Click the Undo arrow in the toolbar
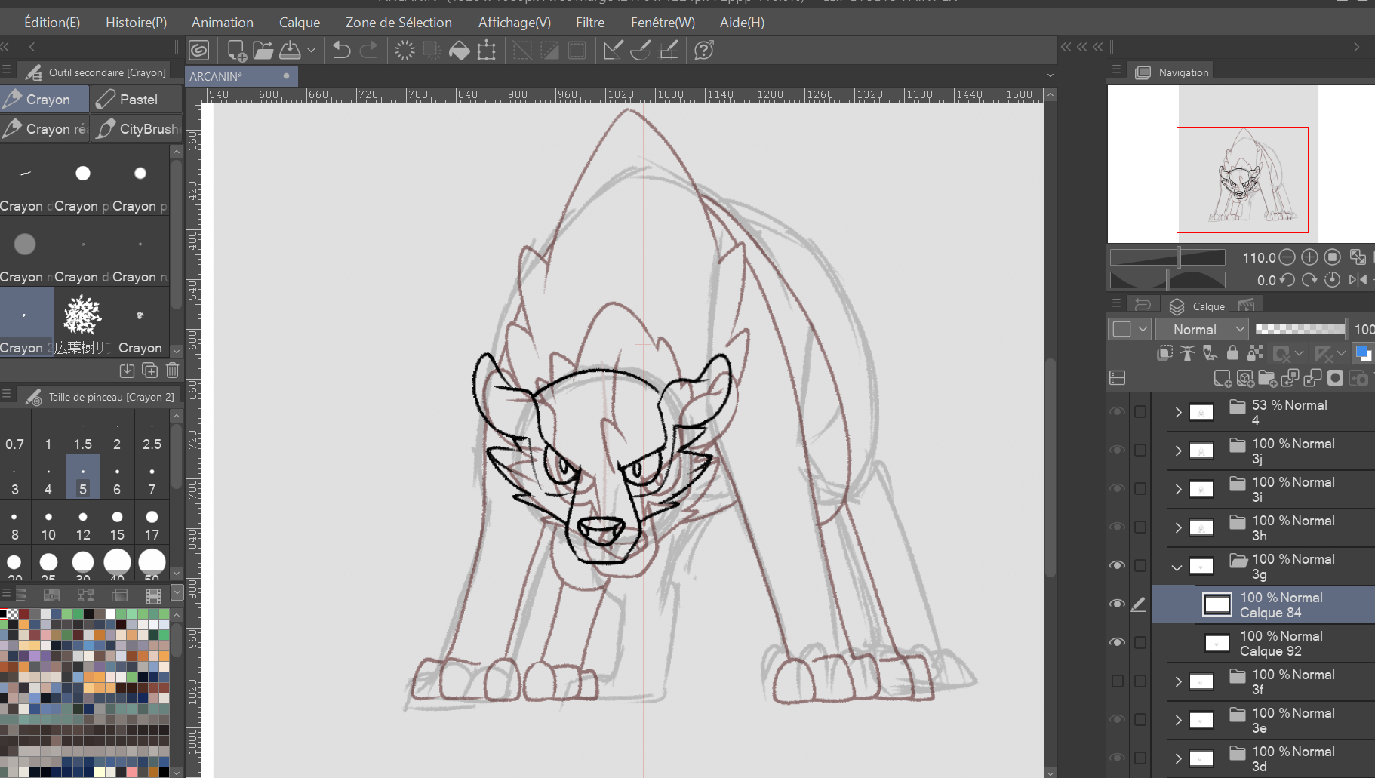Screen dimensions: 1375x778 pyautogui.click(x=341, y=51)
